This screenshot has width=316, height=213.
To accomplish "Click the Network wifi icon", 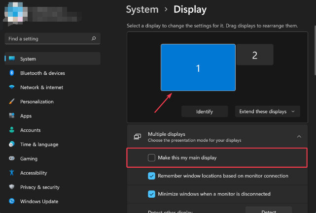I will click(x=12, y=87).
